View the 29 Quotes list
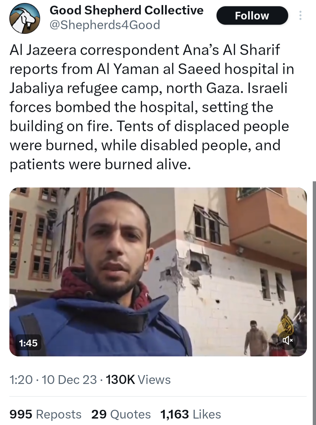Screen dimensions: 316x425 coord(121,414)
